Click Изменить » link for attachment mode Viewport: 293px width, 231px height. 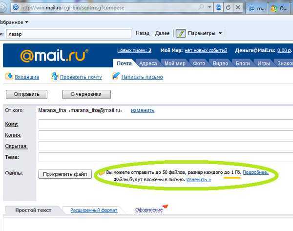pyautogui.click(x=199, y=180)
